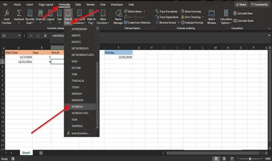Click the formula bar fx icon
272x161 pixels.
tap(45, 36)
